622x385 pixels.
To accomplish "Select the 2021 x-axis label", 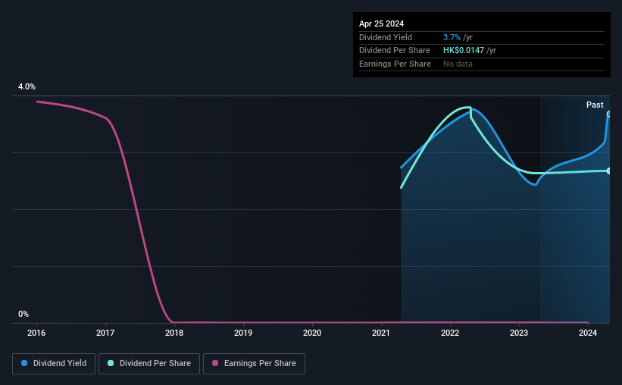I will (381, 333).
